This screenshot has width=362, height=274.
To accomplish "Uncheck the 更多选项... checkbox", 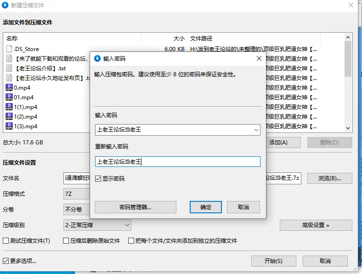I will 6,261.
